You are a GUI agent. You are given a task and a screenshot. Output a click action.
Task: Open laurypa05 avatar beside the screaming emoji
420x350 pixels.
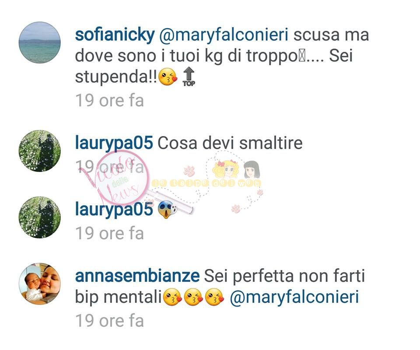[40, 217]
